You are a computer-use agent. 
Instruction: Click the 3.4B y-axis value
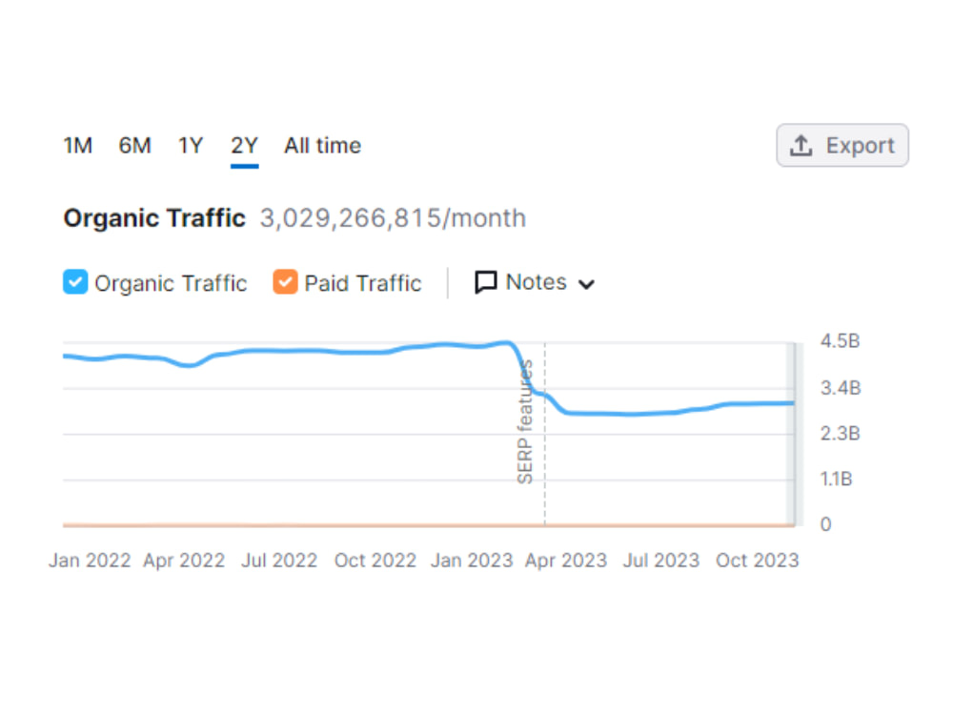(x=841, y=388)
